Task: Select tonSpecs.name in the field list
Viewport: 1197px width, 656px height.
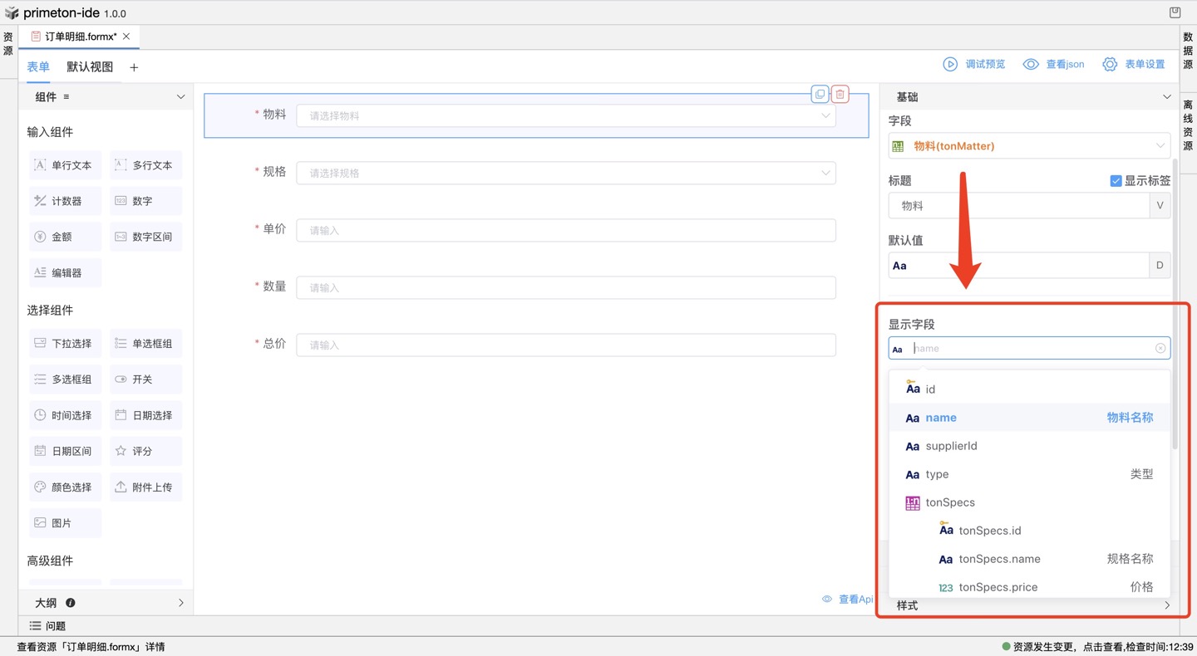Action: [999, 559]
